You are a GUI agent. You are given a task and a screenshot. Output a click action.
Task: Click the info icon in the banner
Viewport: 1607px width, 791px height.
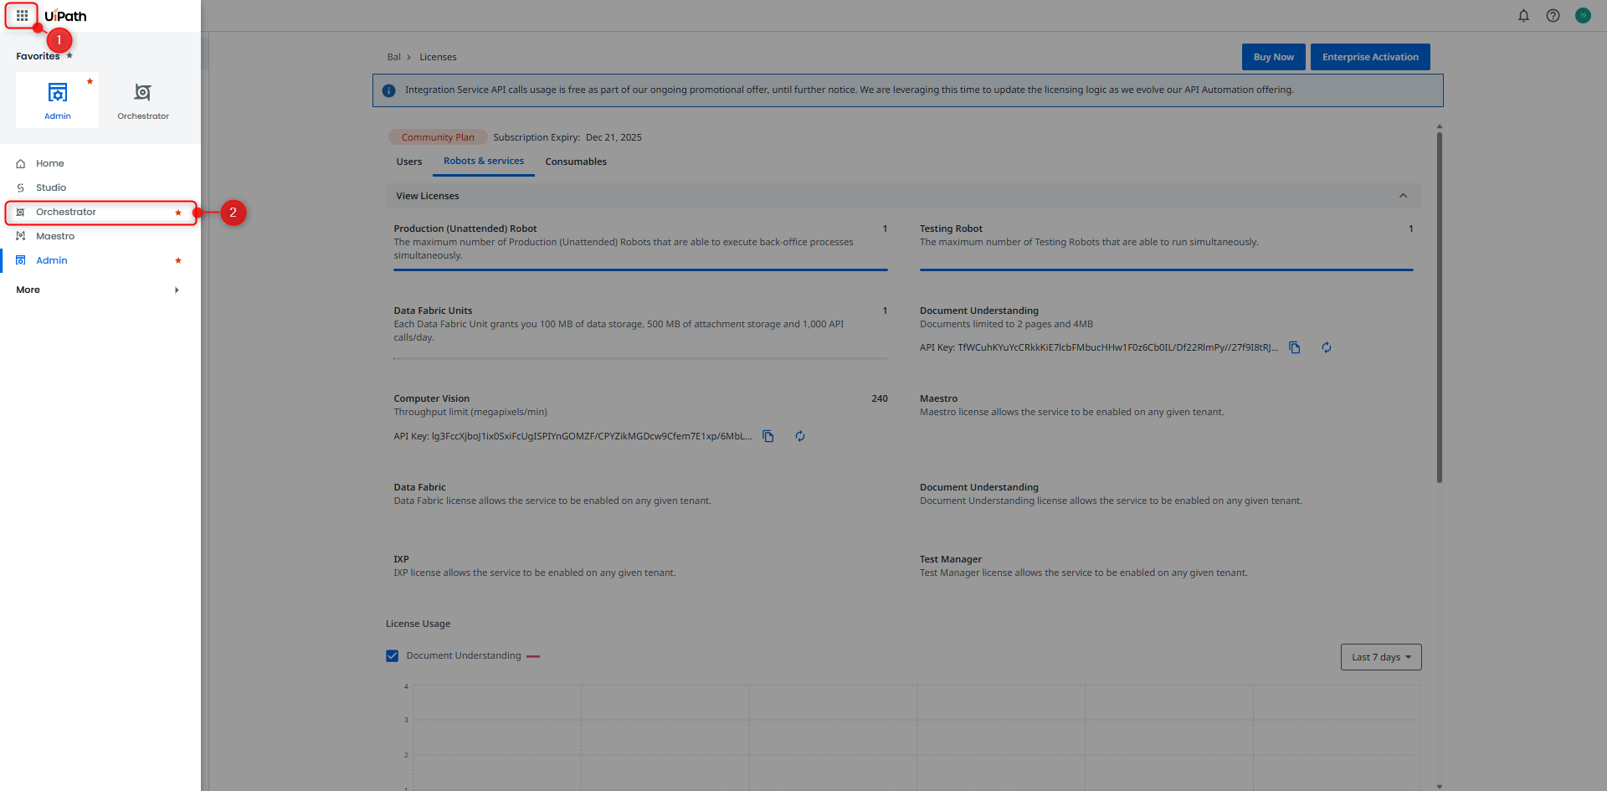point(389,90)
